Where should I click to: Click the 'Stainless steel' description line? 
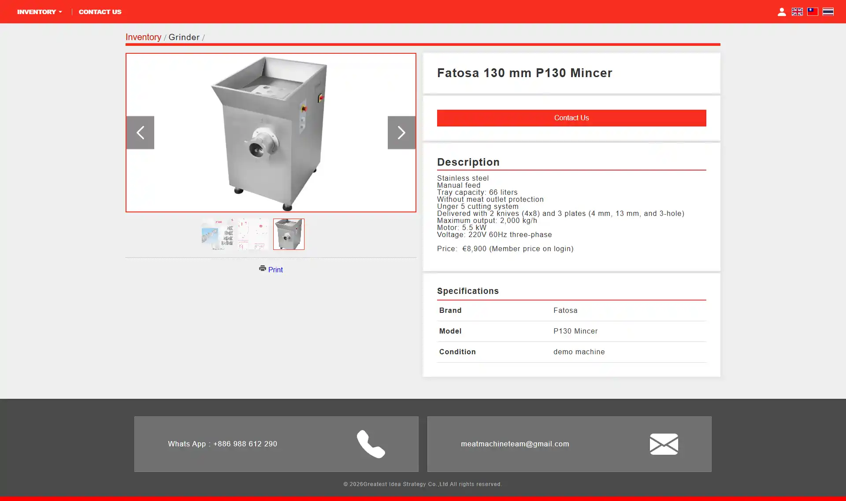point(463,178)
